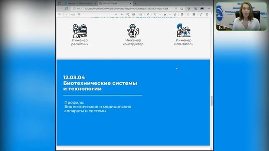Switch to the first browser tab

[80, 3]
